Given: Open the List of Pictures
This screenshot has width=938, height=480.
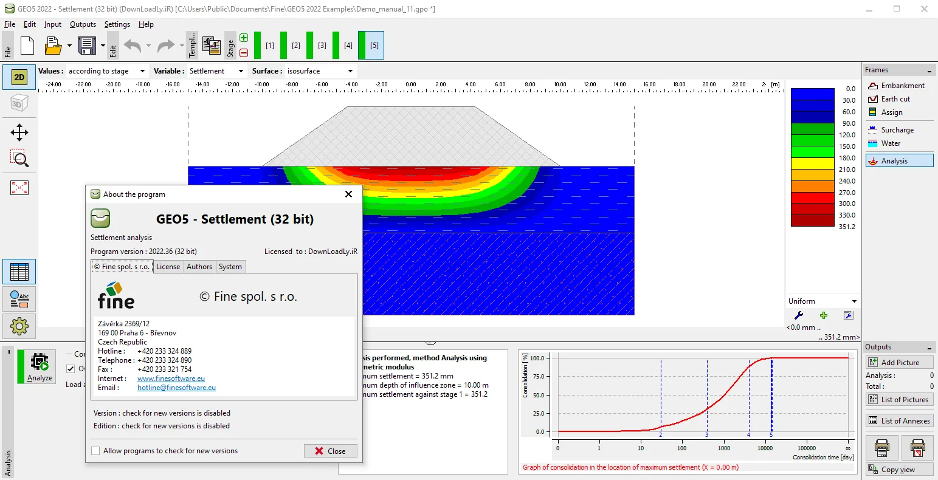Looking at the screenshot, I should tap(900, 399).
